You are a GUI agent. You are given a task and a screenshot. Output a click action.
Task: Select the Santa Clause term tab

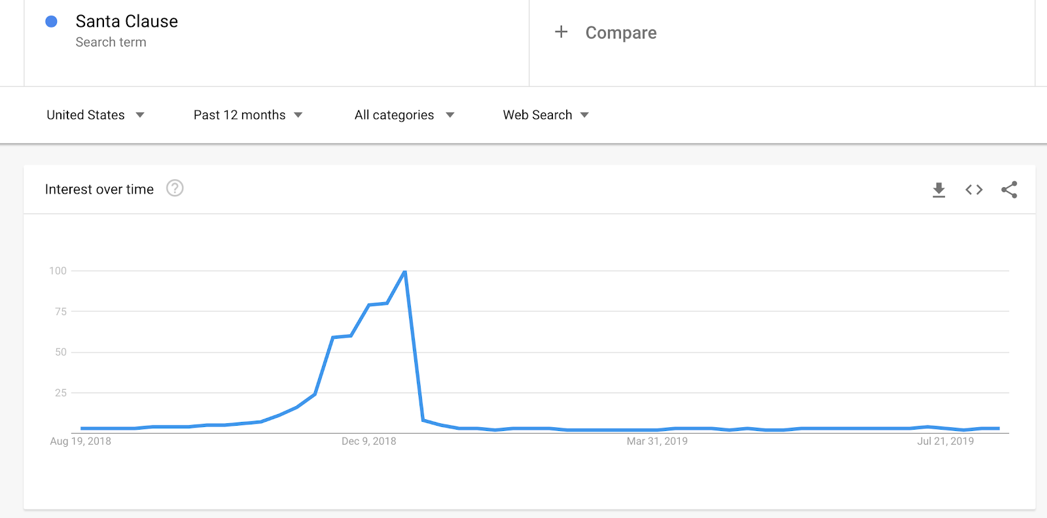point(128,21)
